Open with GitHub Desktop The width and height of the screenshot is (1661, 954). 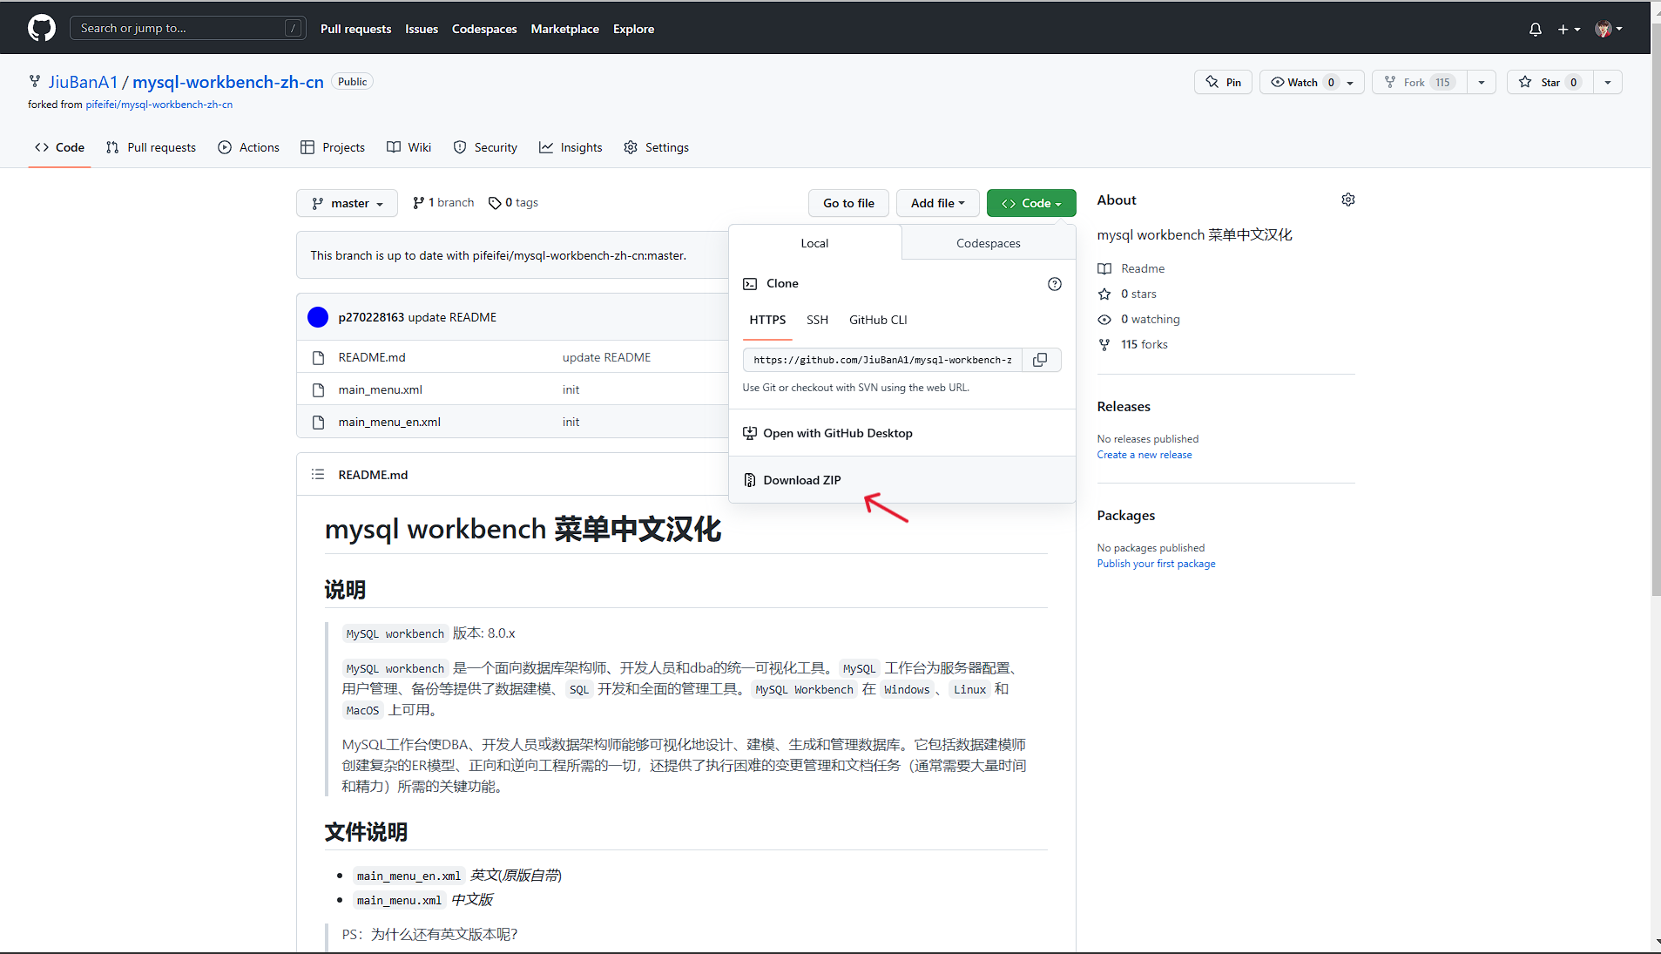pos(902,433)
